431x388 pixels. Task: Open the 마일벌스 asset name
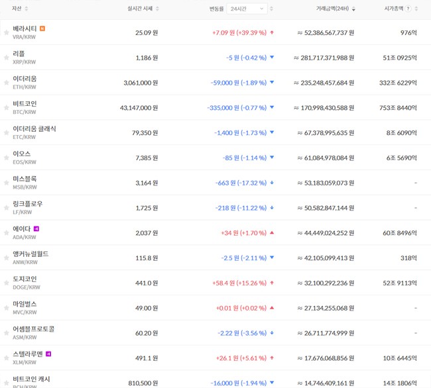pyautogui.click(x=25, y=304)
